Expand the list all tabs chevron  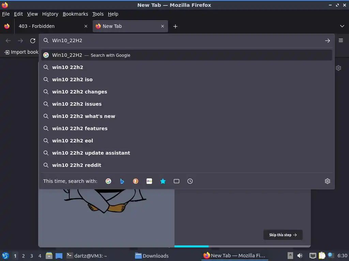tap(342, 26)
